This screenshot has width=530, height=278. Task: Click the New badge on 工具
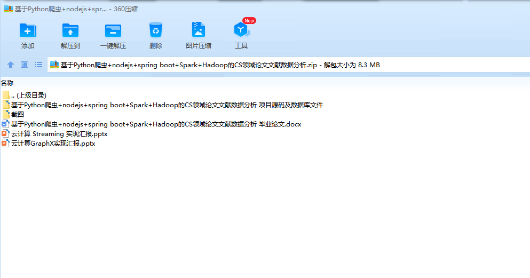point(249,21)
